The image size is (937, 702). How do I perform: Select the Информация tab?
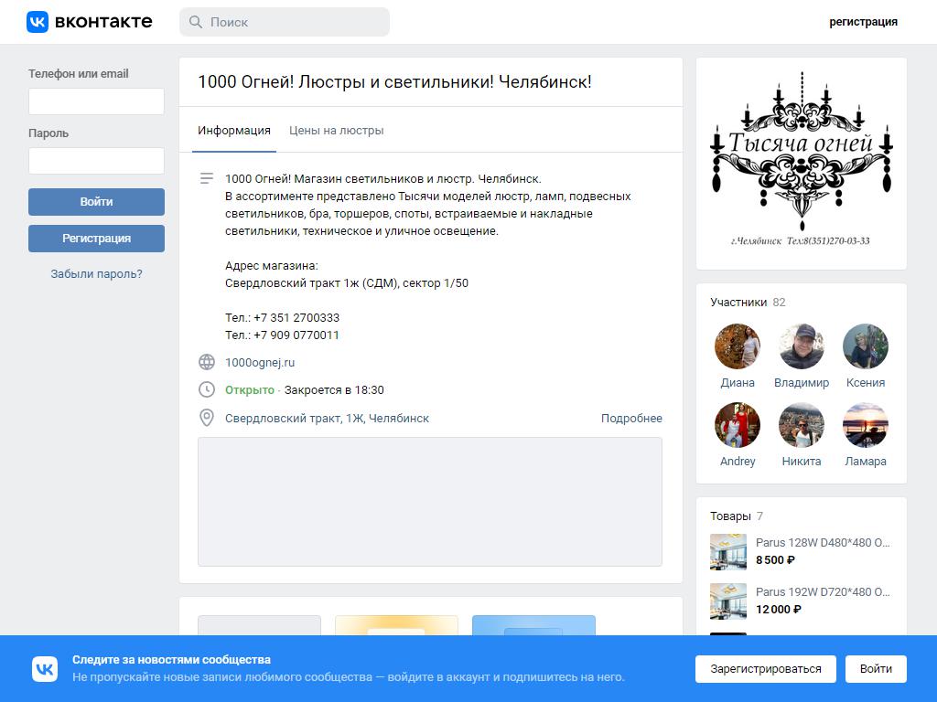tap(234, 130)
